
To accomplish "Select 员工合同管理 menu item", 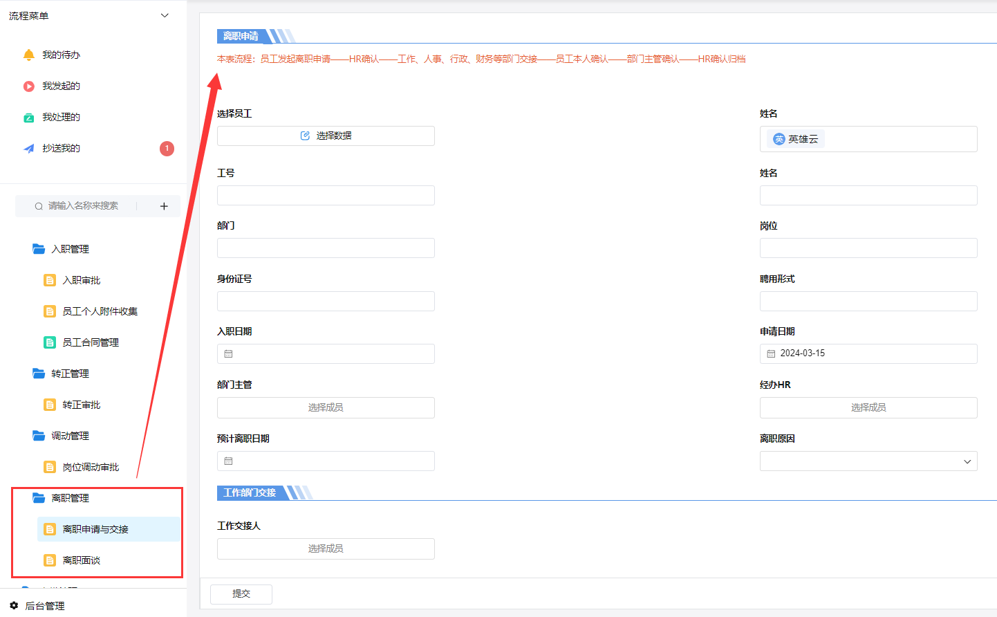I will point(91,342).
